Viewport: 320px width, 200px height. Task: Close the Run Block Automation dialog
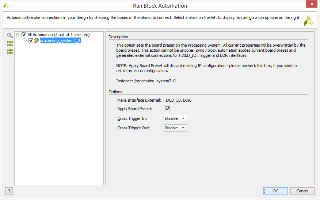312,4
